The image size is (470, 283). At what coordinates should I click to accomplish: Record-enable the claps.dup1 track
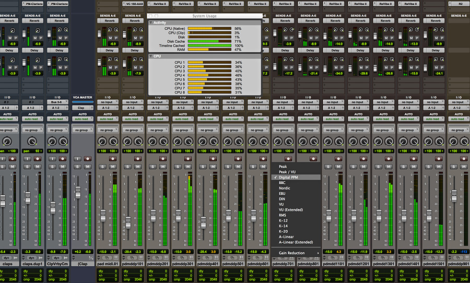pos(38,159)
